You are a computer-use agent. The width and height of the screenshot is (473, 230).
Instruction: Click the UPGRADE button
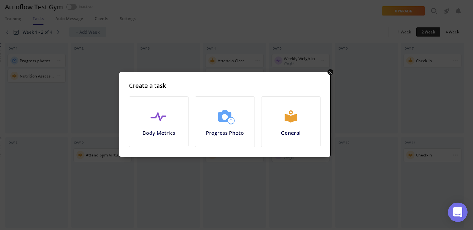[x=403, y=11]
